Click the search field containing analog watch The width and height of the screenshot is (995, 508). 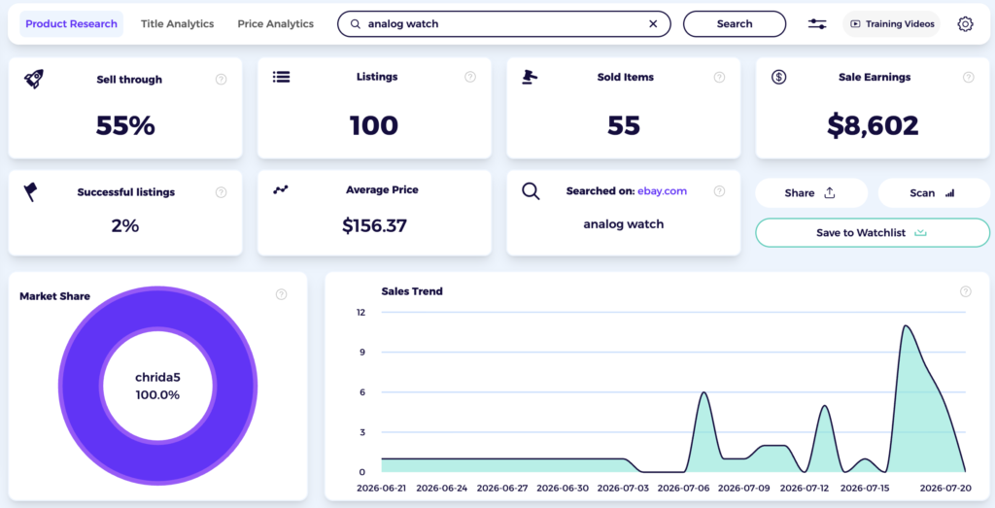pyautogui.click(x=504, y=24)
